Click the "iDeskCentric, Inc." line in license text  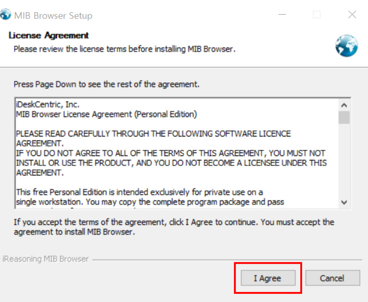[47, 105]
